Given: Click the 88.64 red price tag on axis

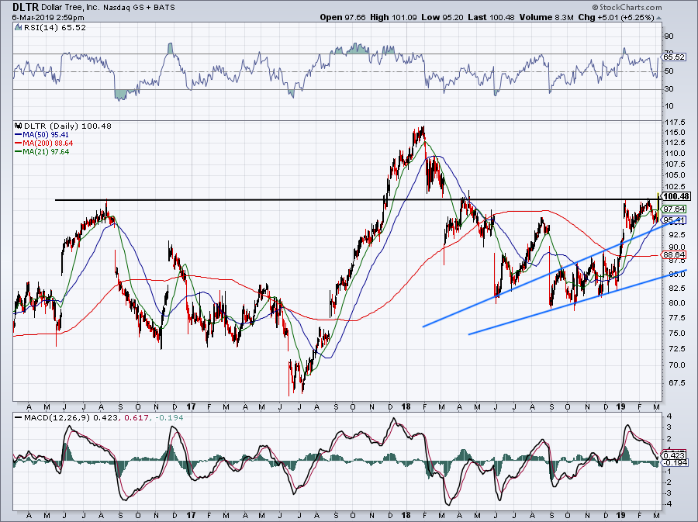Looking at the screenshot, I should [674, 255].
